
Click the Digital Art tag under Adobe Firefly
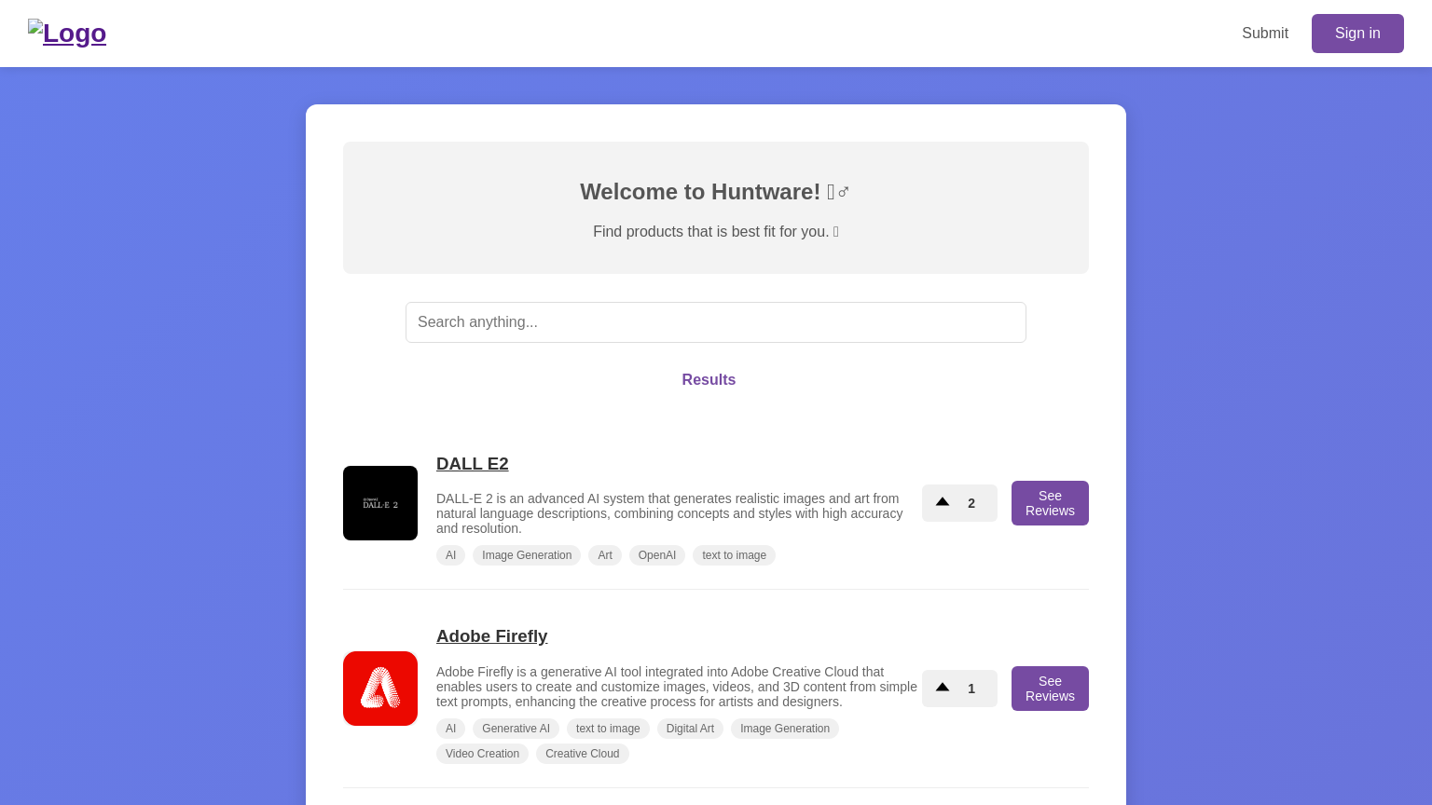pyautogui.click(x=690, y=729)
